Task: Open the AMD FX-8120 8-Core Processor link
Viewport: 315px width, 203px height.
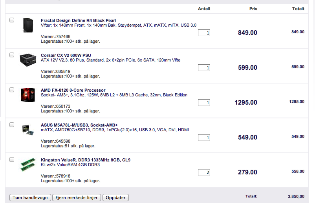Action: (x=73, y=90)
